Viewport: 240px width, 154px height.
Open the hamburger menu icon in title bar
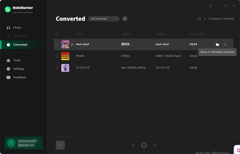[x=211, y=6]
